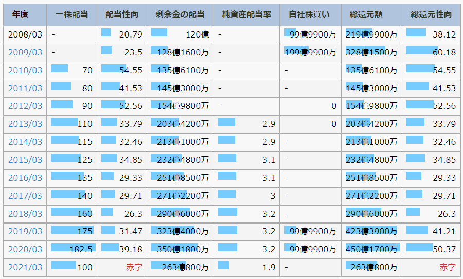Open the 2011/03 fiscal year link
The height and width of the screenshot is (279, 463).
click(25, 88)
